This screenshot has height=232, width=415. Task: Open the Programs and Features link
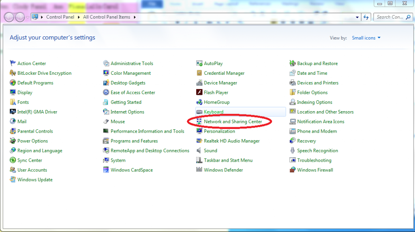click(x=134, y=141)
